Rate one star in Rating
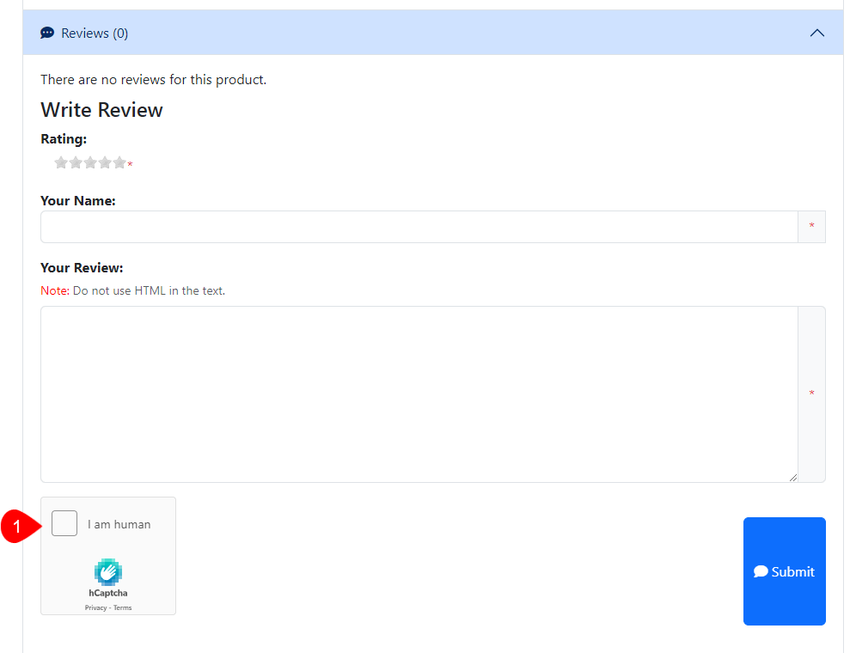This screenshot has width=850, height=653. (x=61, y=162)
